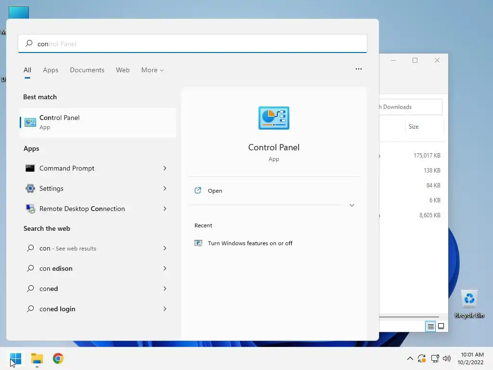Click the Search Downloads box in Explorer
The image size is (493, 370).
tap(411, 107)
